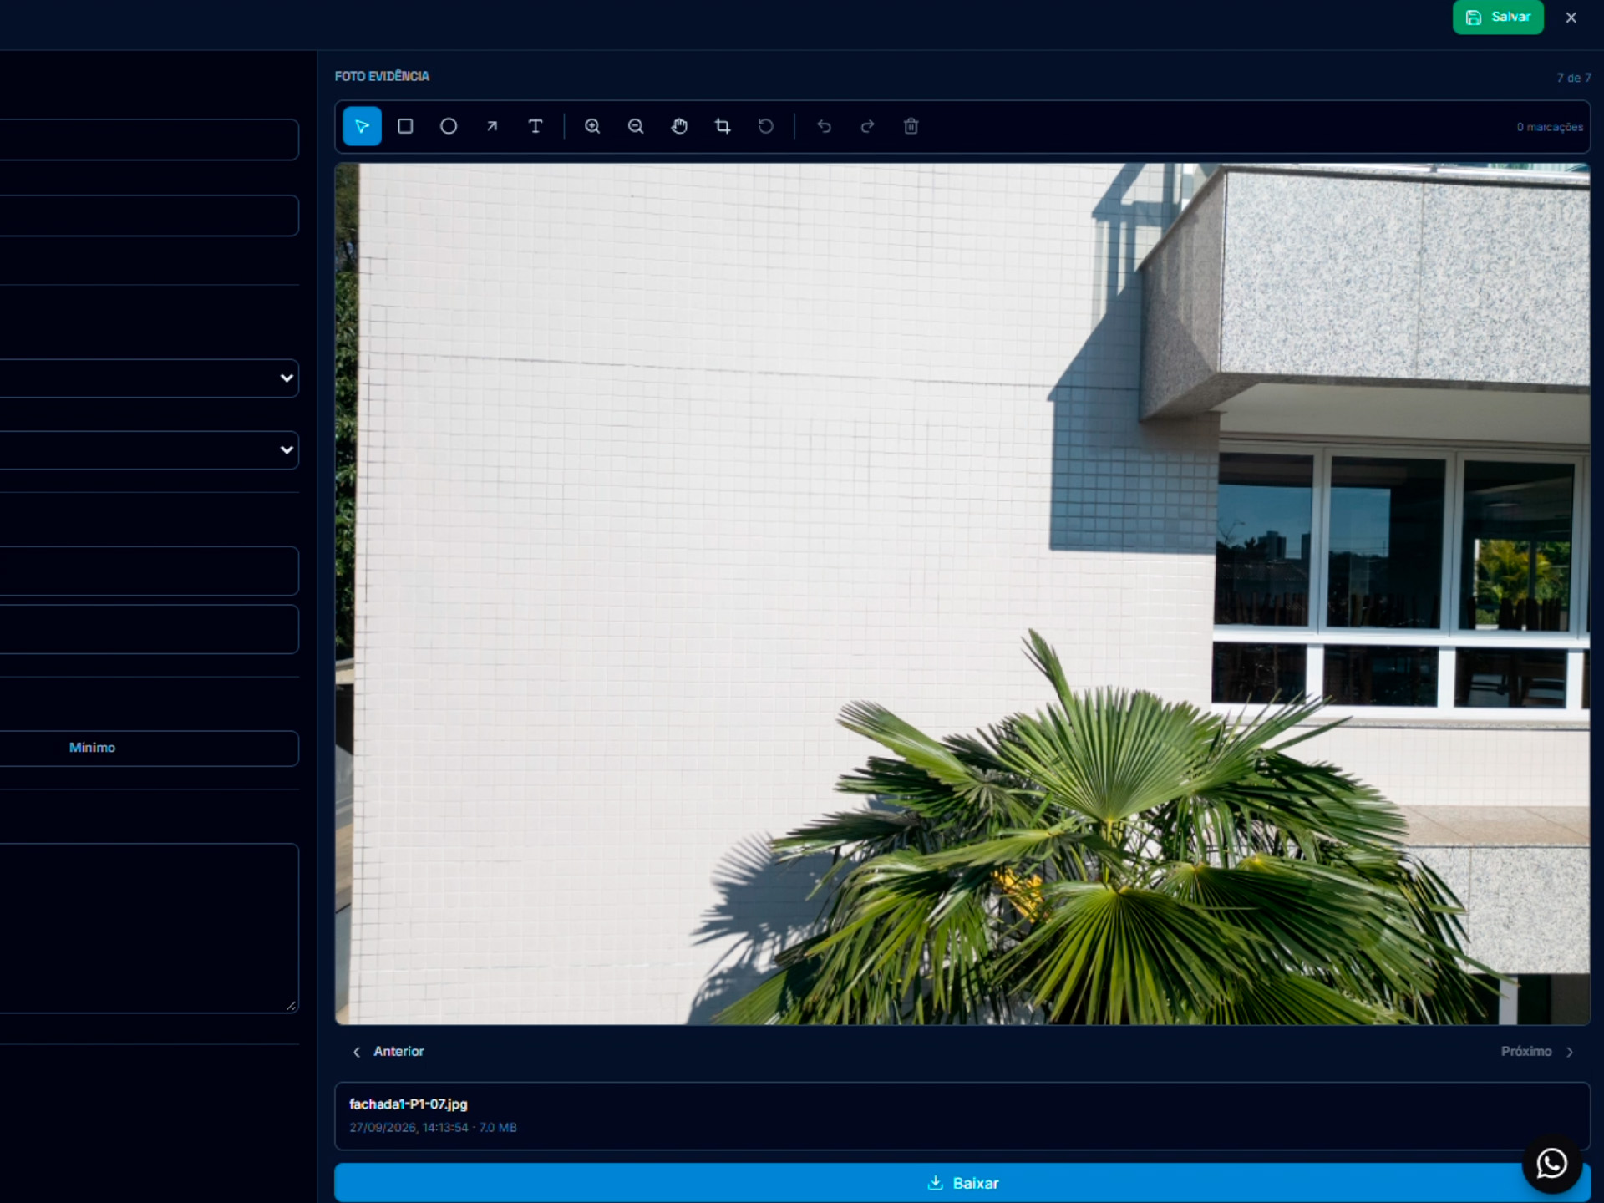Reset the photo view rotation
1604x1203 pixels.
click(x=766, y=126)
